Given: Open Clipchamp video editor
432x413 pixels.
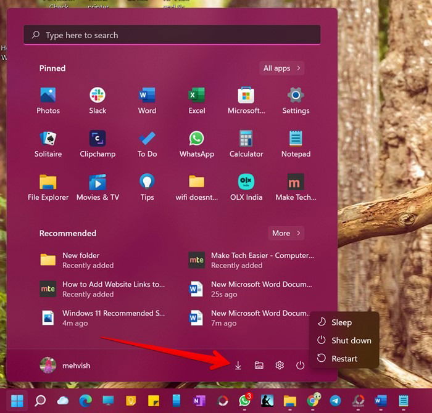Looking at the screenshot, I should [x=98, y=144].
